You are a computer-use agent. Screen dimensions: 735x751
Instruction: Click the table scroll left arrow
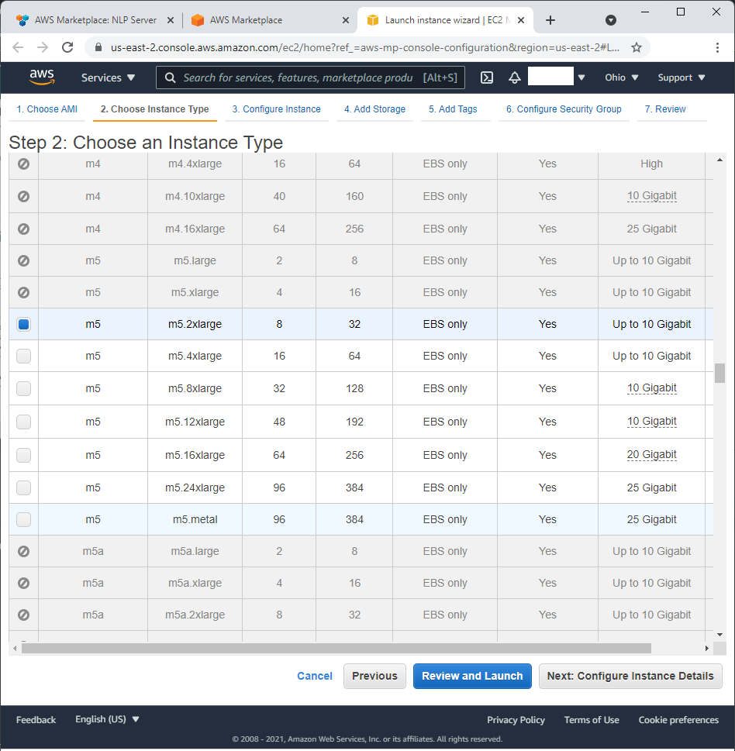[15, 649]
